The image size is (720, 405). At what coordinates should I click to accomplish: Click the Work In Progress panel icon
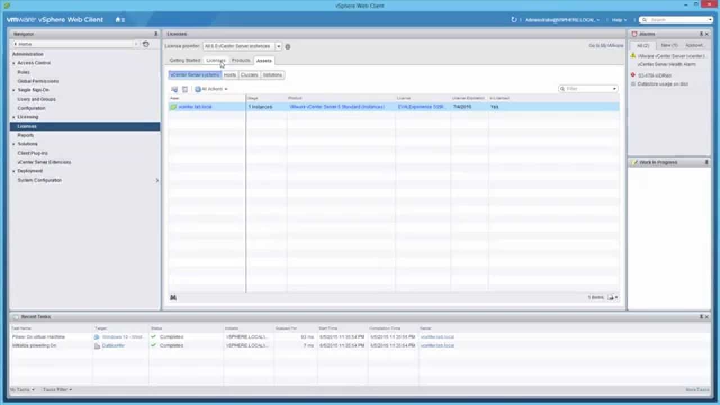tap(635, 162)
